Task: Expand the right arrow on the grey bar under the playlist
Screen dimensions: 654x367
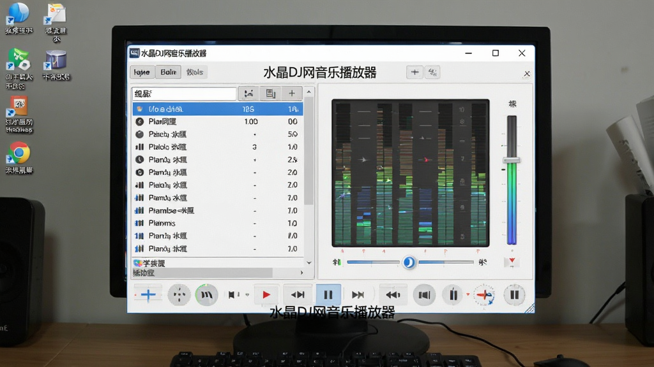Action: point(301,273)
